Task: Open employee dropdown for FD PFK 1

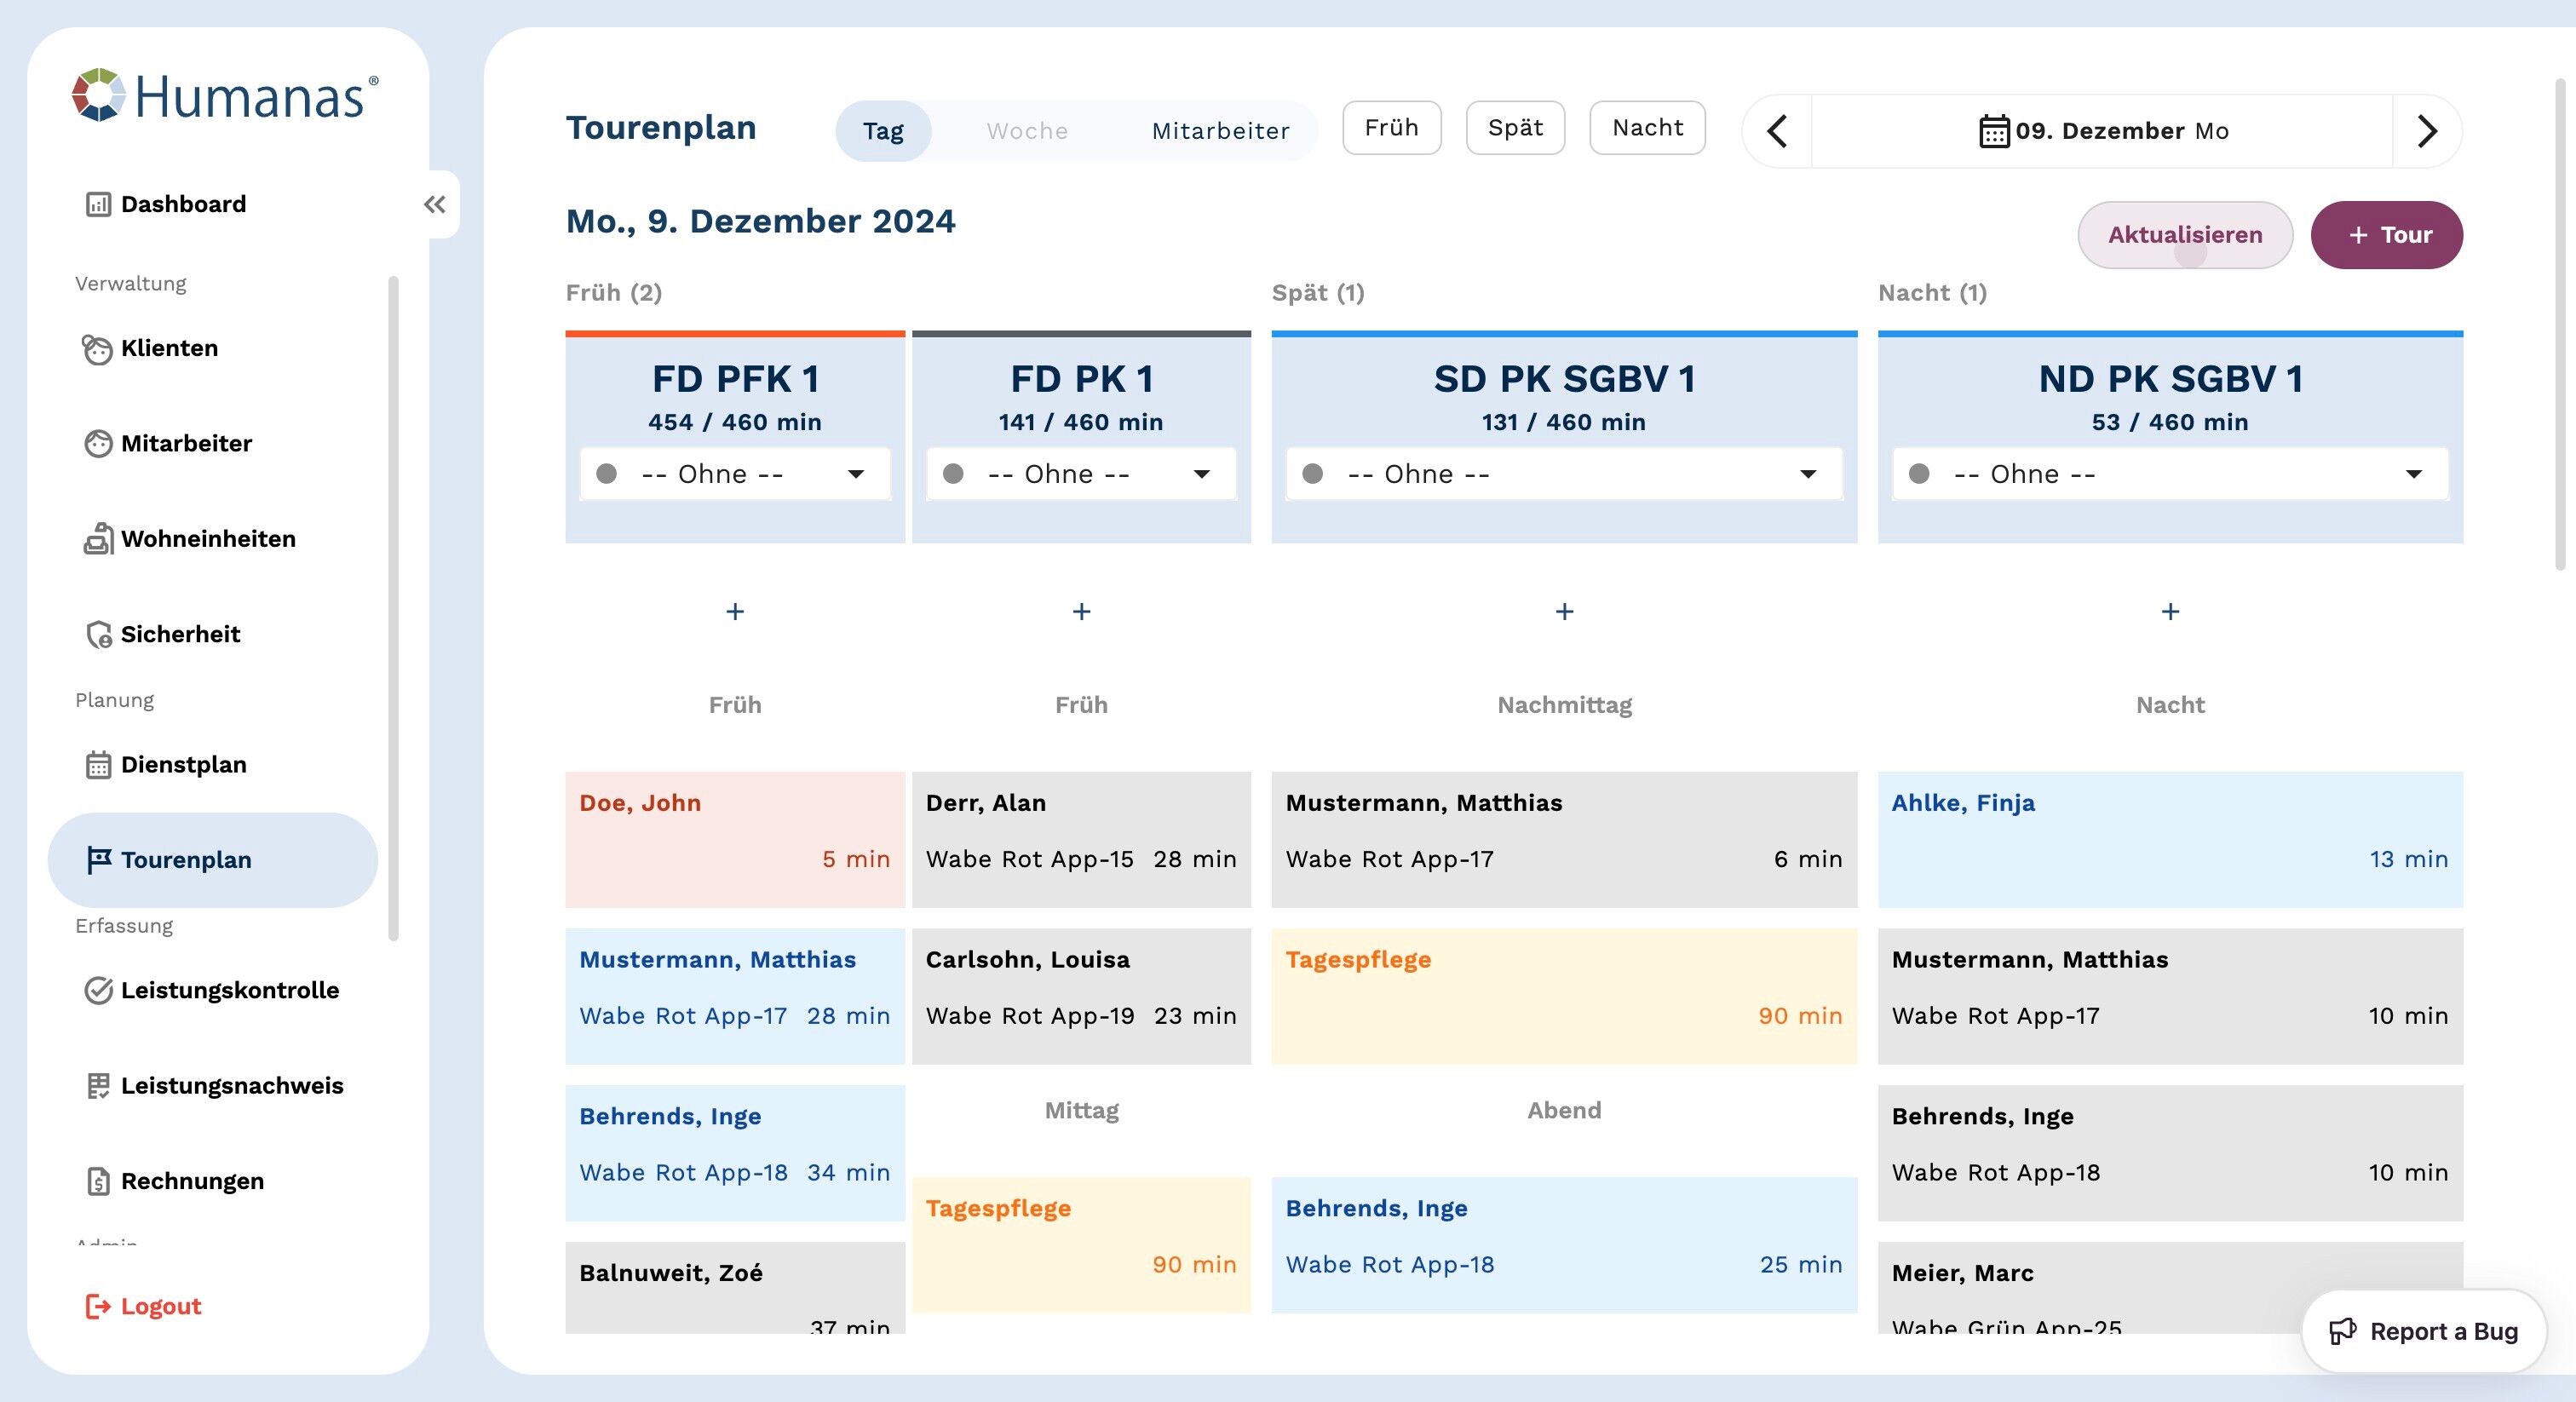Action: coord(735,474)
